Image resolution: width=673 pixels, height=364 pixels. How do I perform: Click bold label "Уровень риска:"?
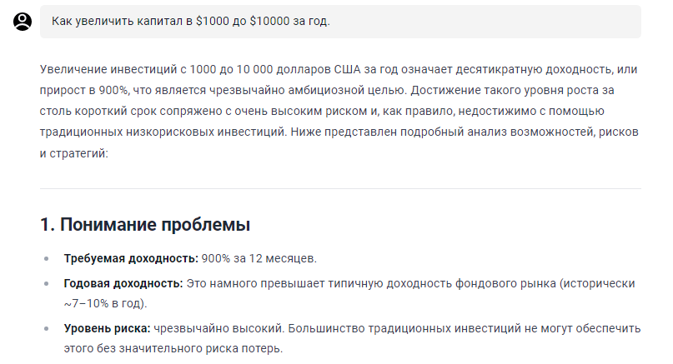click(108, 328)
